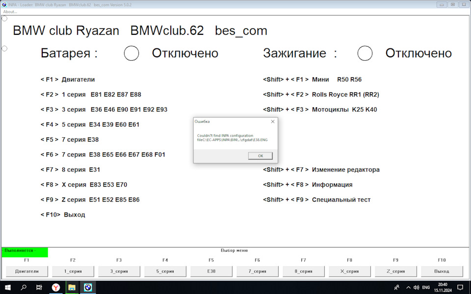The height and width of the screenshot is (294, 471).
Task: Open Yandex browser from taskbar
Action: [x=55, y=288]
